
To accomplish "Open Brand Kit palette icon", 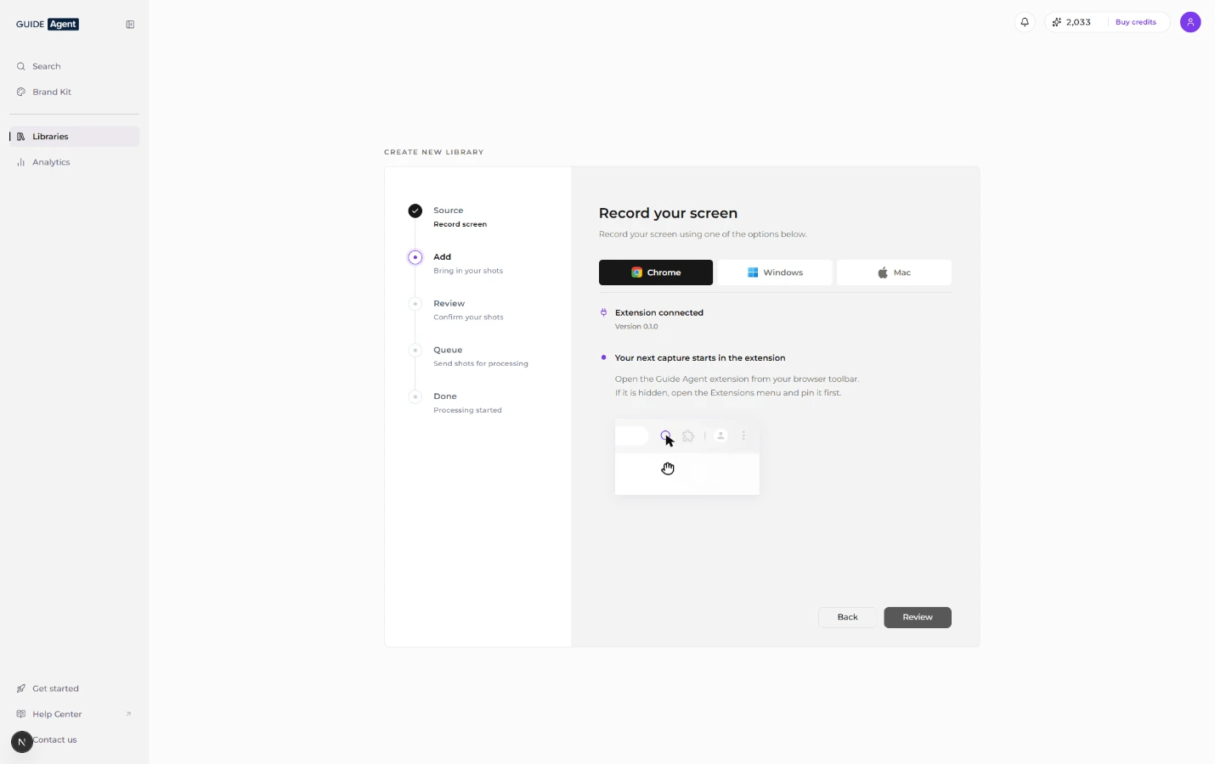I will 21,92.
